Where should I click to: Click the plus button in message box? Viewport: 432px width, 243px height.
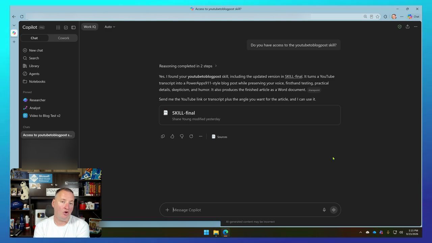click(x=167, y=210)
